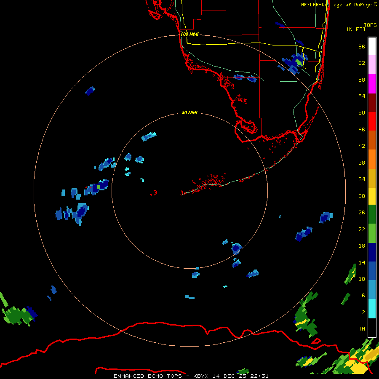Click the '50' scale value on the legend

pyautogui.click(x=362, y=112)
